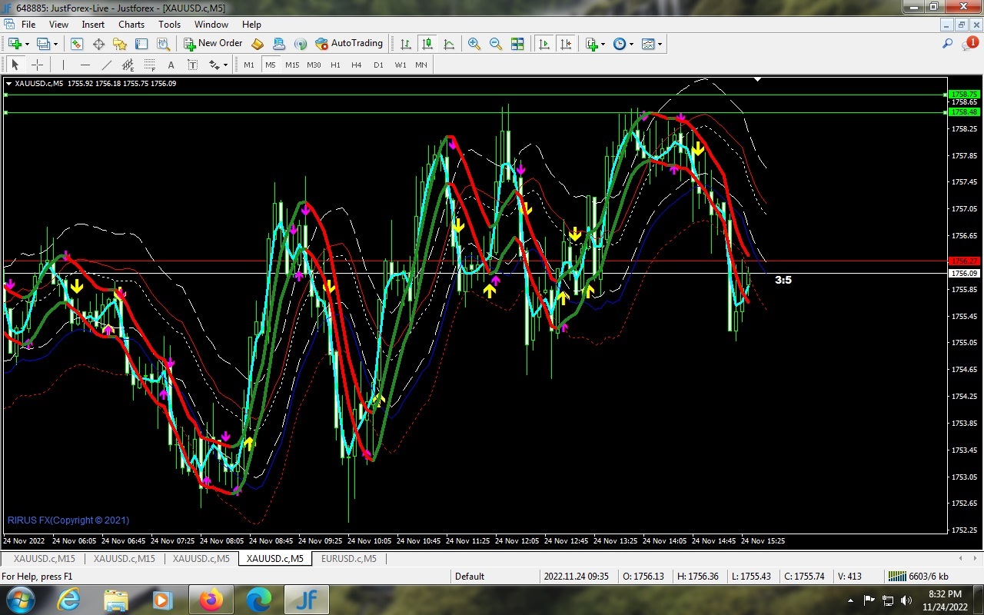Select the Fibonacci retracement drawing tool
Viewport: 984px width, 615px height.
pyautogui.click(x=149, y=65)
